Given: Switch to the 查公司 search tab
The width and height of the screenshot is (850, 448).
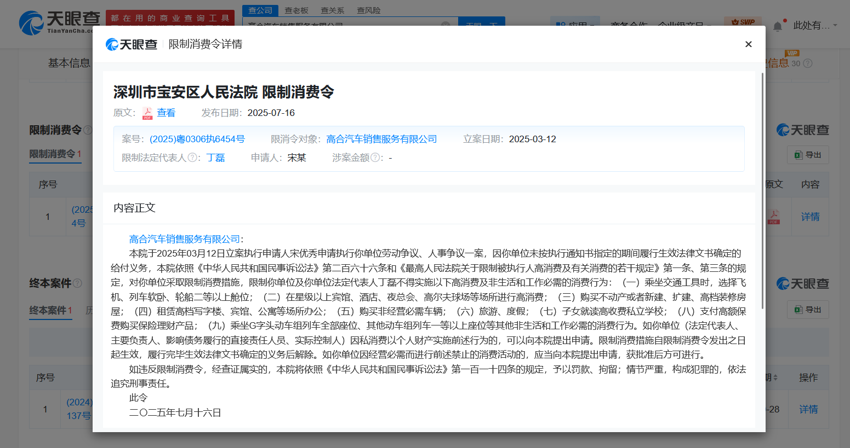Looking at the screenshot, I should (x=260, y=10).
